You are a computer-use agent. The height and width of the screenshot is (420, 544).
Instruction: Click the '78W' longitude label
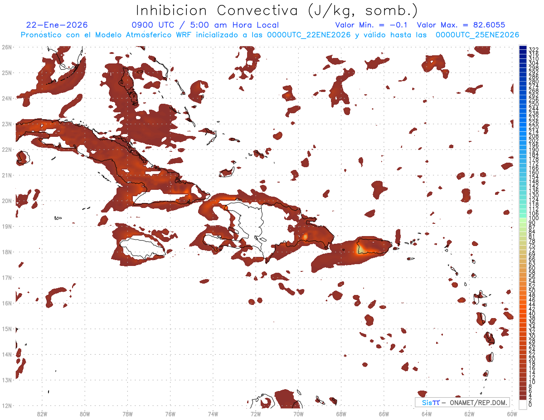[x=127, y=414]
